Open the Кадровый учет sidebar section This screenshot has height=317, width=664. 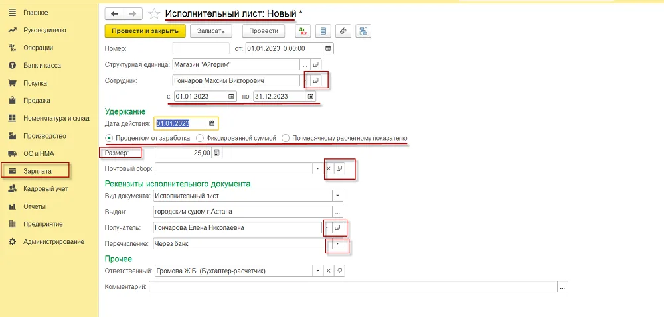pyautogui.click(x=45, y=189)
